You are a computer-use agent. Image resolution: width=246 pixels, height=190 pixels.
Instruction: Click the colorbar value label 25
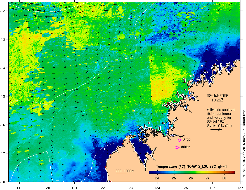(x=174, y=178)
